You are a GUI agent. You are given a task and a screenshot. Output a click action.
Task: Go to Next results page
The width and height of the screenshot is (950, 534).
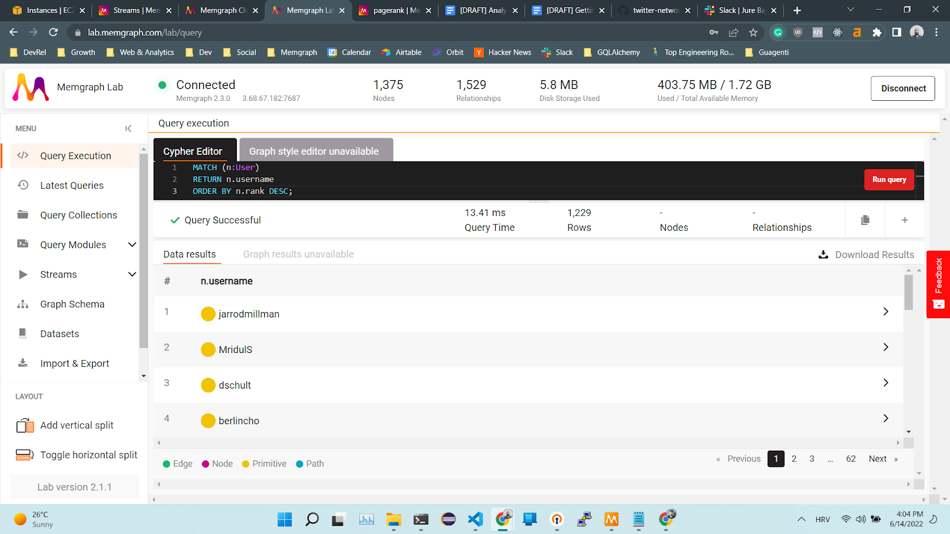[878, 459]
